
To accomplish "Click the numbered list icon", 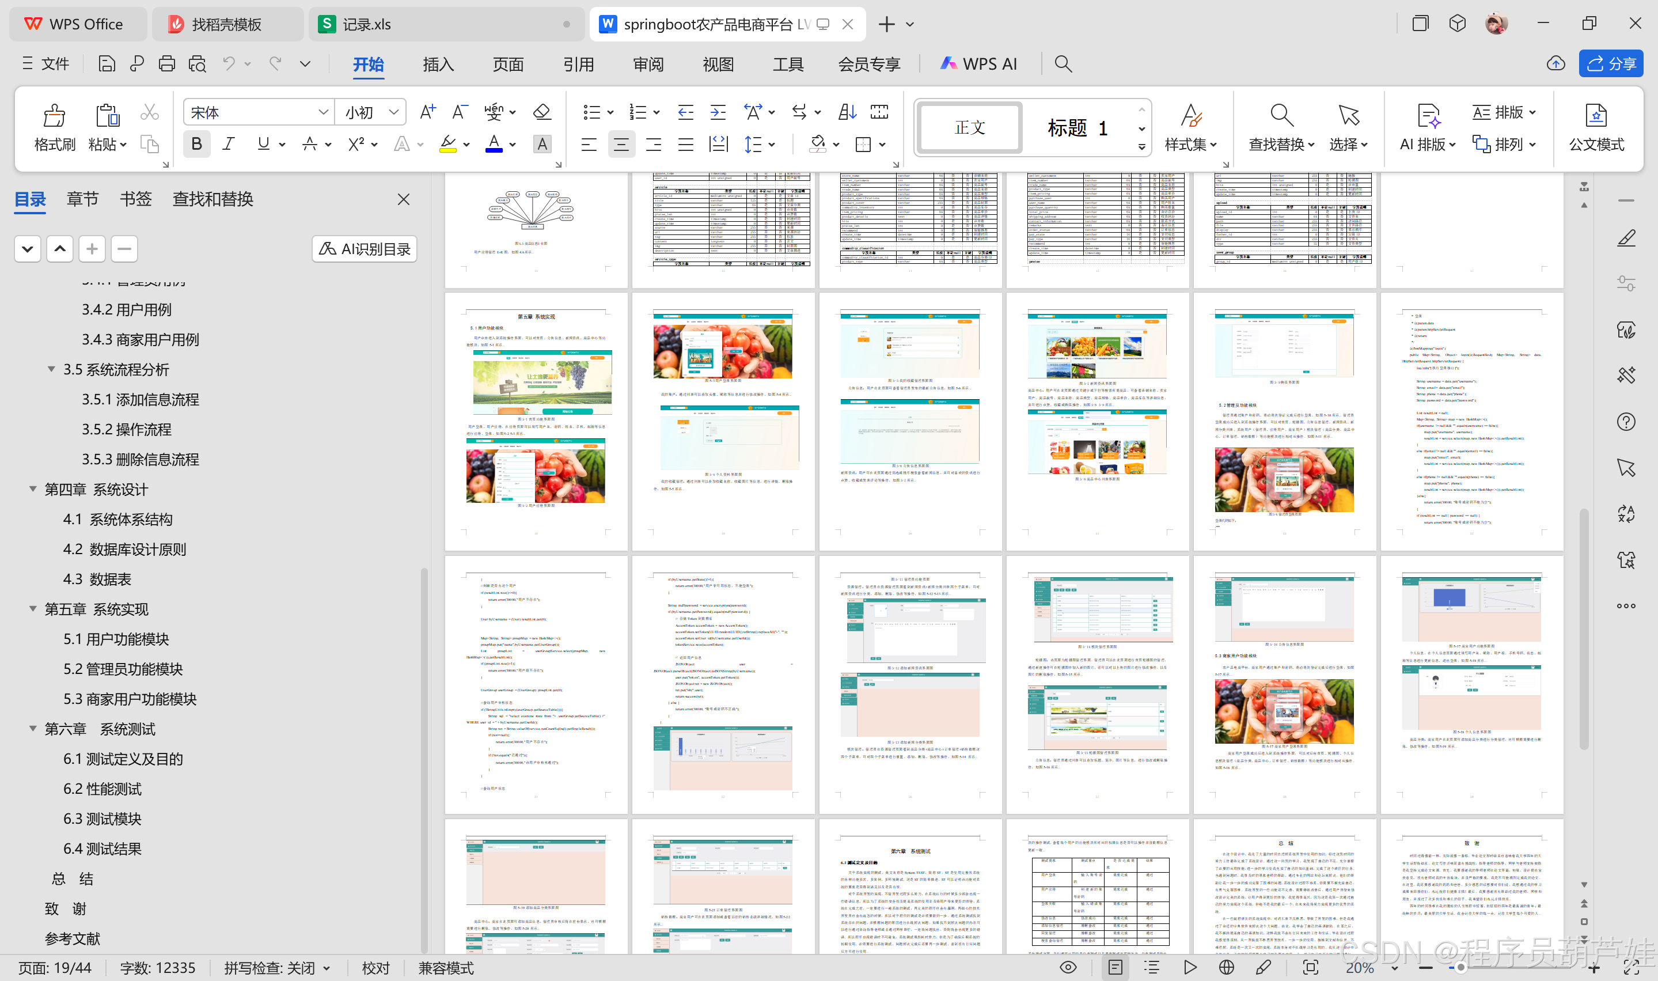I will tap(638, 112).
